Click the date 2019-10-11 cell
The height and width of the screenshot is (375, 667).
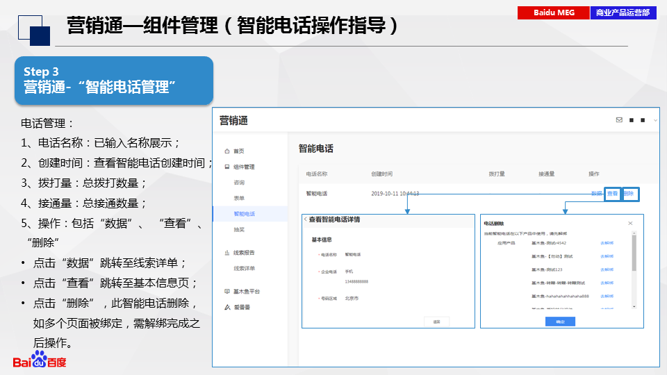(395, 194)
